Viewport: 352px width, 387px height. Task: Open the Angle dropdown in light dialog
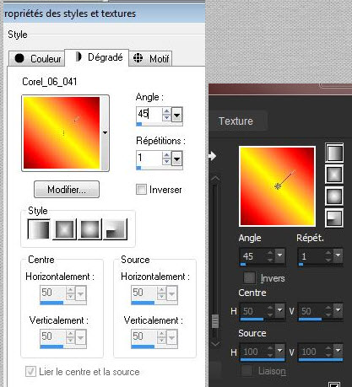pos(177,115)
